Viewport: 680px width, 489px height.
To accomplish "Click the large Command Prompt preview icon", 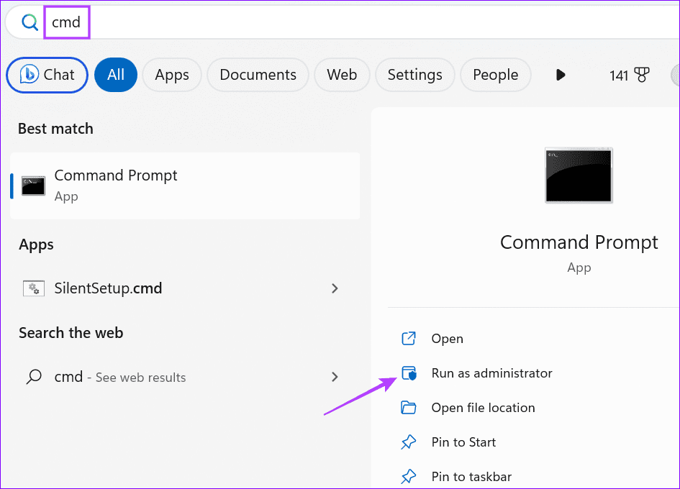I will 579,175.
